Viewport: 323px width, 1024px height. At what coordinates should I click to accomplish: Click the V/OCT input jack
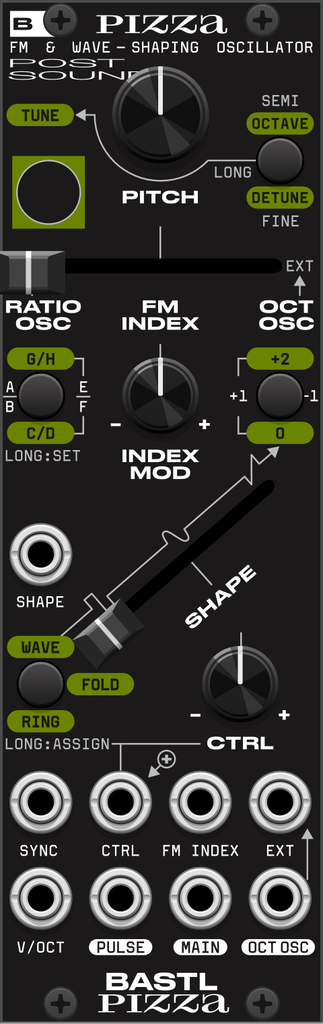coord(40,899)
